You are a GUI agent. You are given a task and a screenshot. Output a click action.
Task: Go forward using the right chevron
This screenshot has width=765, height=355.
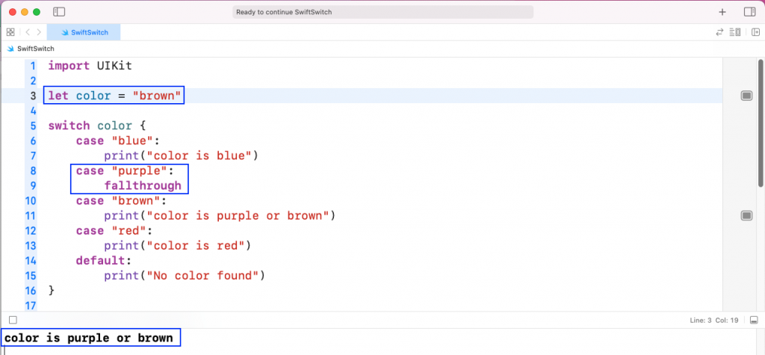[39, 32]
